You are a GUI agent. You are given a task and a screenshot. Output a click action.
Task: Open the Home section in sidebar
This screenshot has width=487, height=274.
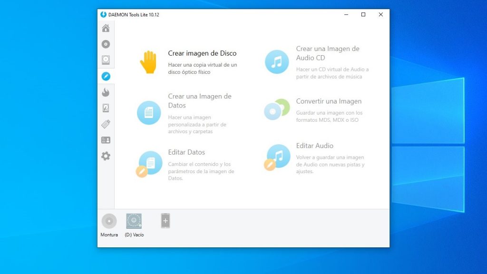coord(106,28)
